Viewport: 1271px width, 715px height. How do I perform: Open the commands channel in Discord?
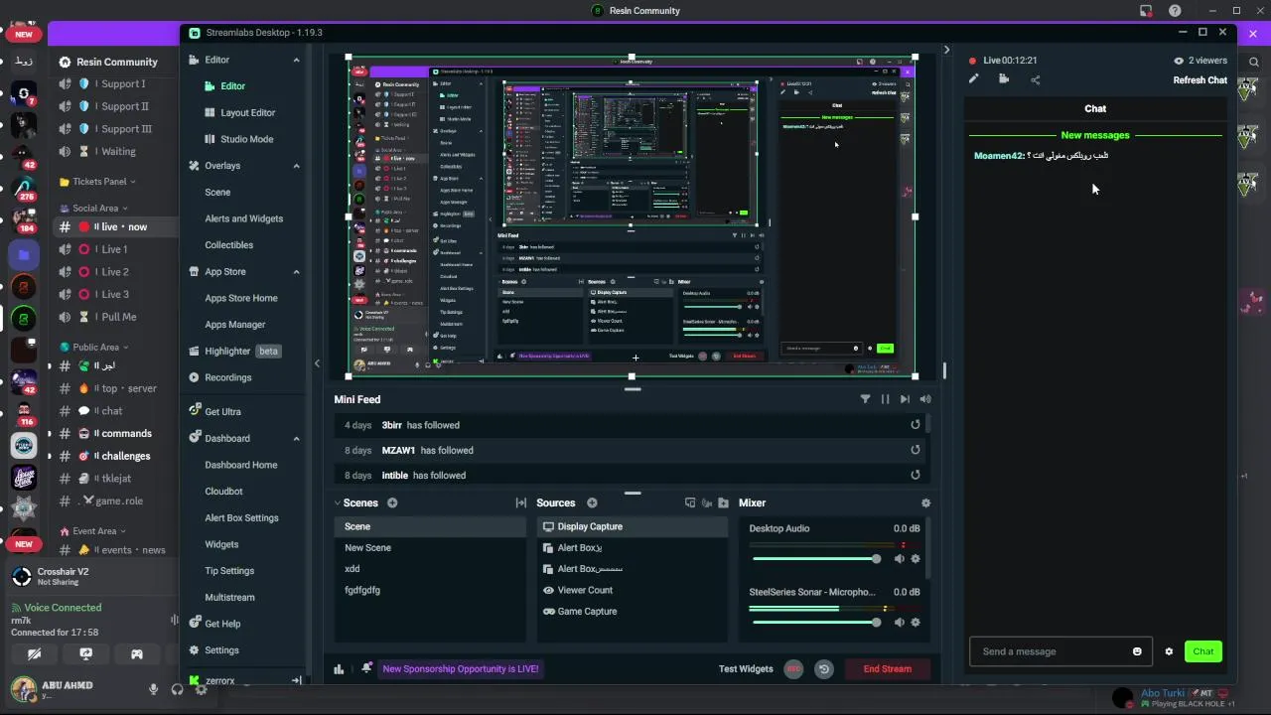(x=113, y=434)
